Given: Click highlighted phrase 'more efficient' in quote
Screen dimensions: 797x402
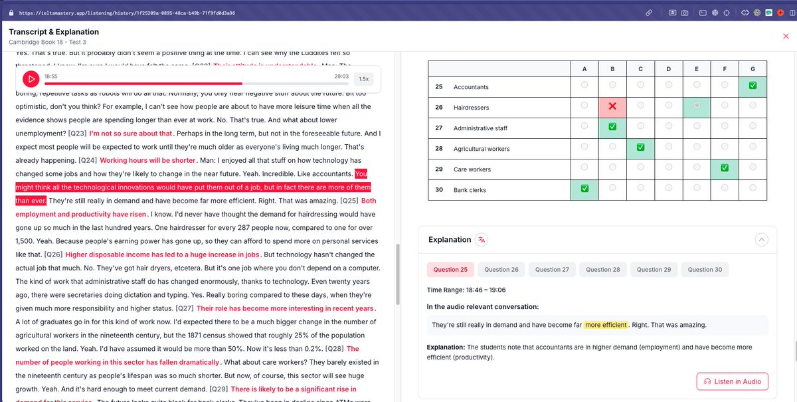Looking at the screenshot, I should tap(606, 325).
